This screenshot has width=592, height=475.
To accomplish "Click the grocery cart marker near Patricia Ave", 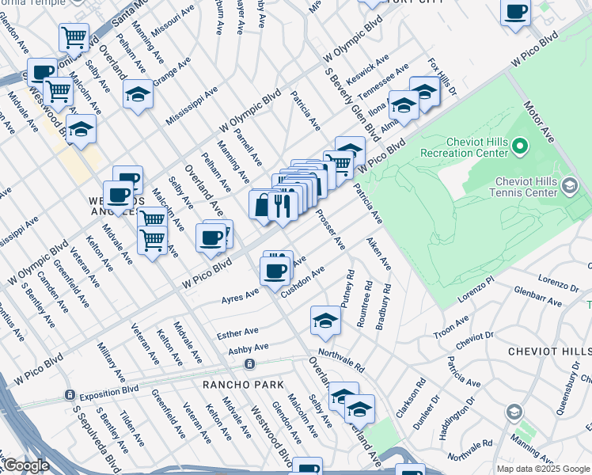I will [339, 164].
